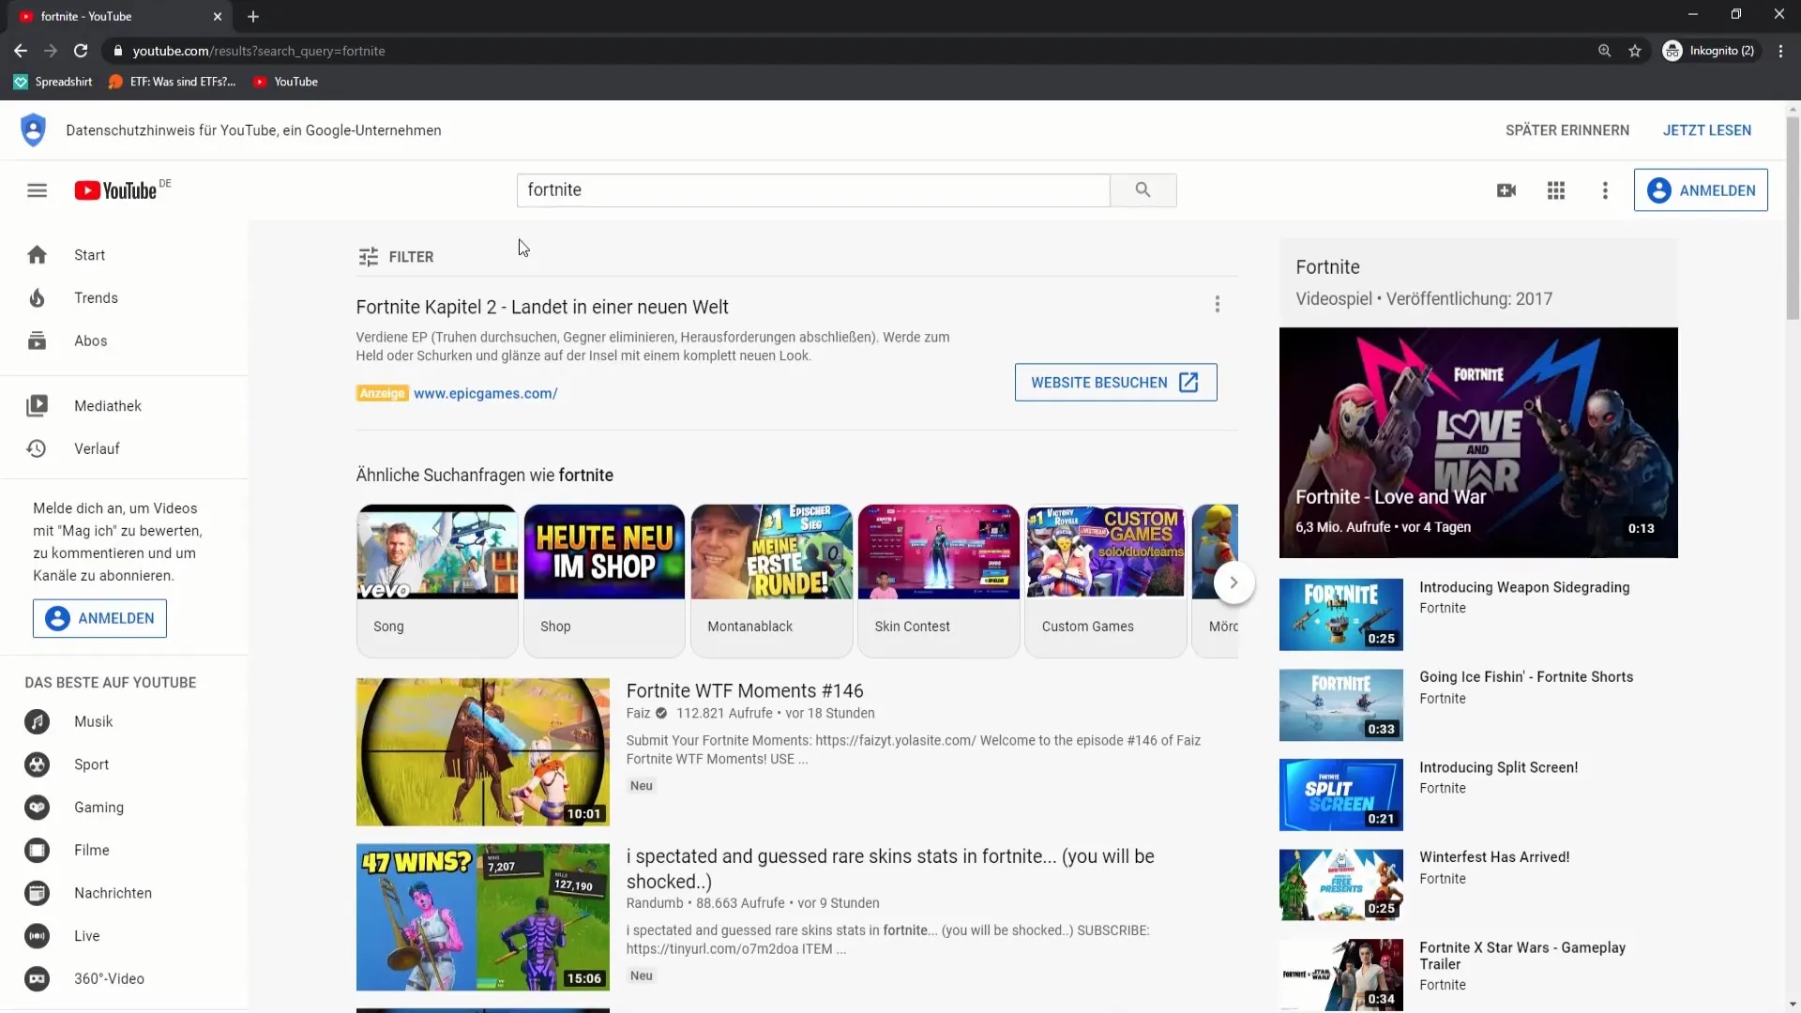Click the Mediathek library icon

pyautogui.click(x=37, y=406)
